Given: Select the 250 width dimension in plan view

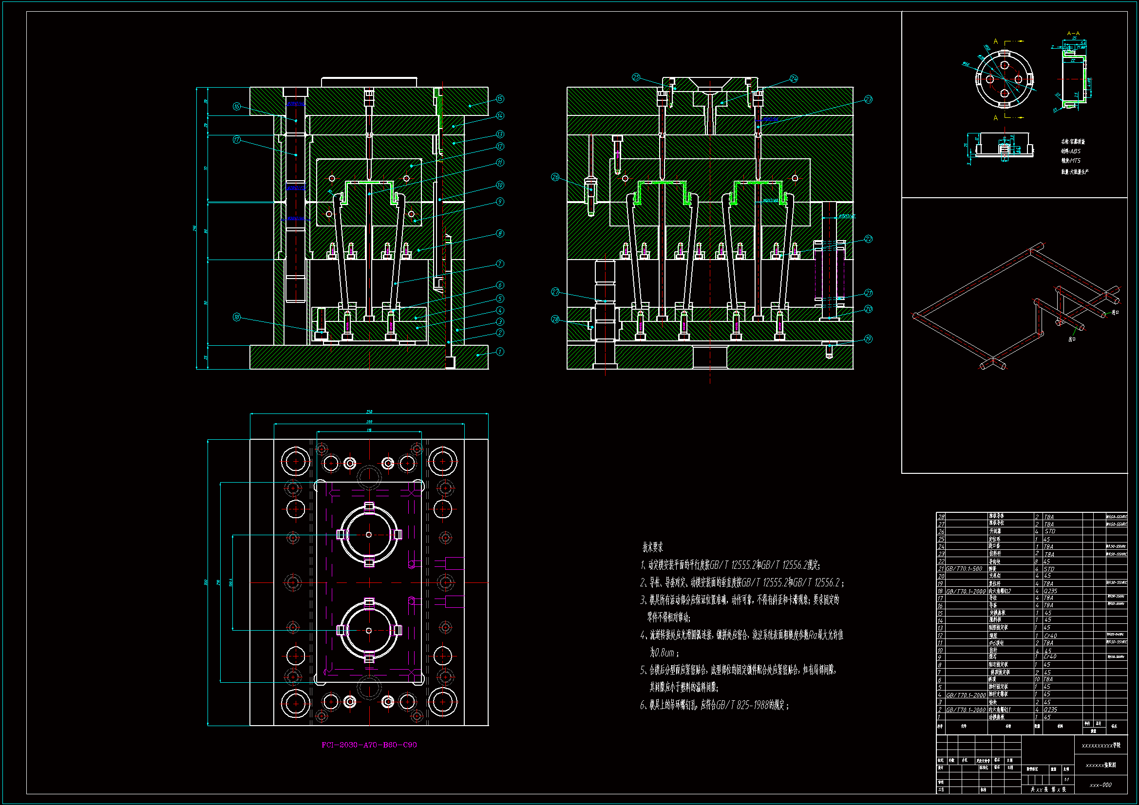Looking at the screenshot, I should click(369, 412).
